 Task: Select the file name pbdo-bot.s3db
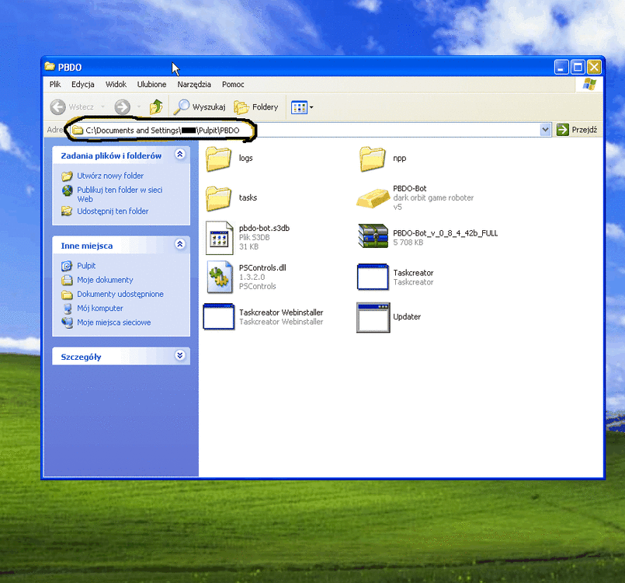click(x=264, y=229)
